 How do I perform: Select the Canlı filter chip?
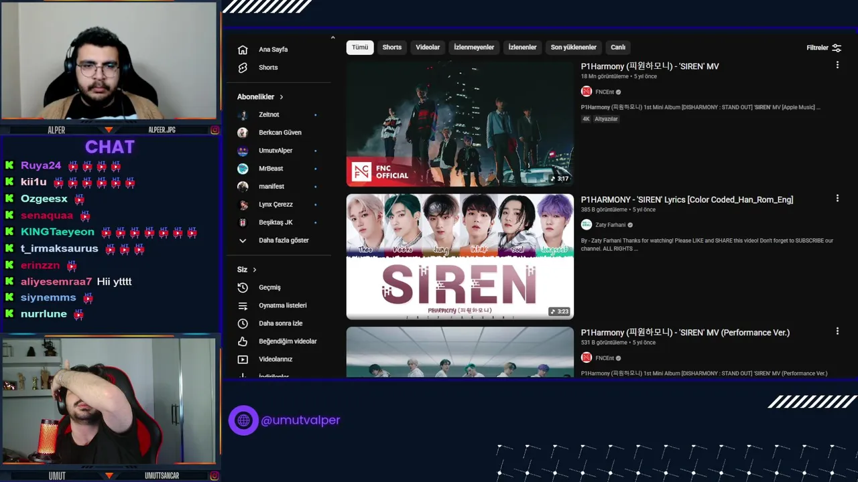coord(618,48)
